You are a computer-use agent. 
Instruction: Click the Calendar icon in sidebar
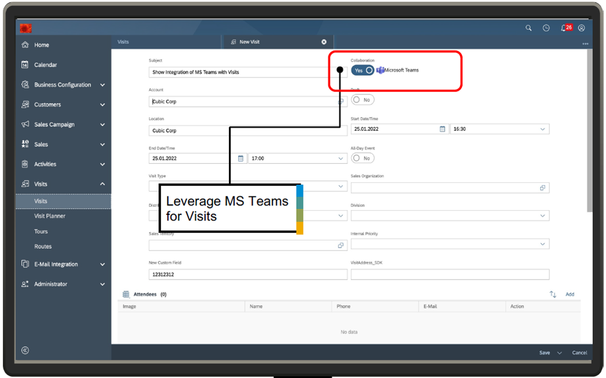click(25, 65)
